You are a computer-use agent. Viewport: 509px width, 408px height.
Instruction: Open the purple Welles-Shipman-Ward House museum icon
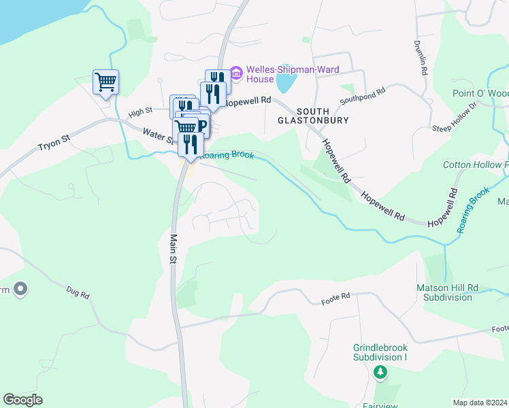[x=236, y=73]
